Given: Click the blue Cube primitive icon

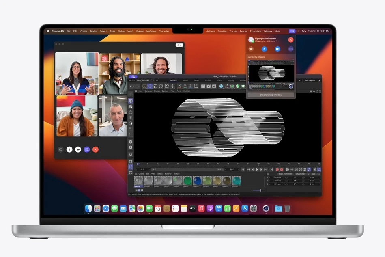Looking at the screenshot, I should point(221,86).
